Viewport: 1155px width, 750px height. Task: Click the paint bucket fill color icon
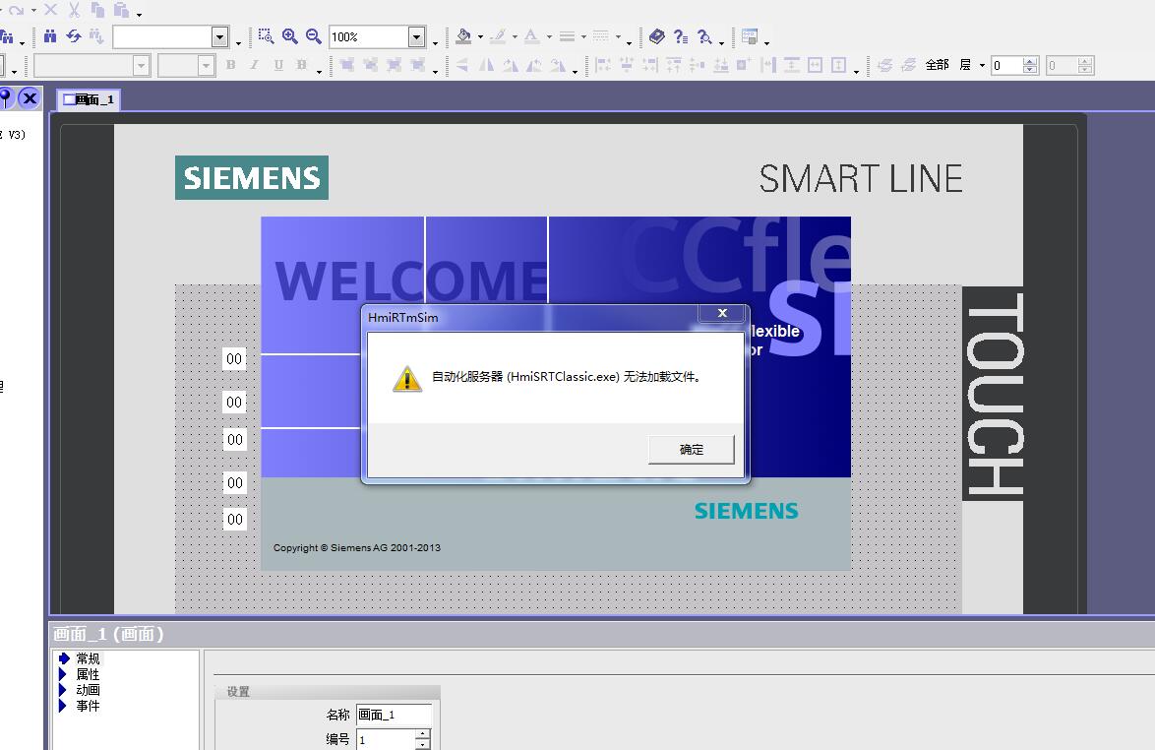(463, 36)
